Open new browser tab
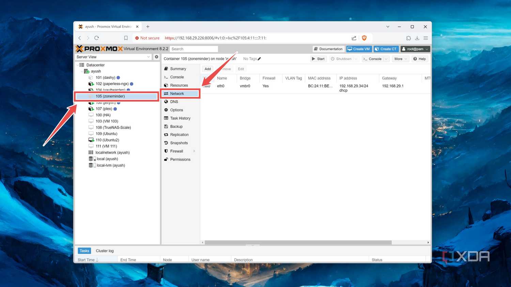The height and width of the screenshot is (287, 511). click(x=148, y=27)
